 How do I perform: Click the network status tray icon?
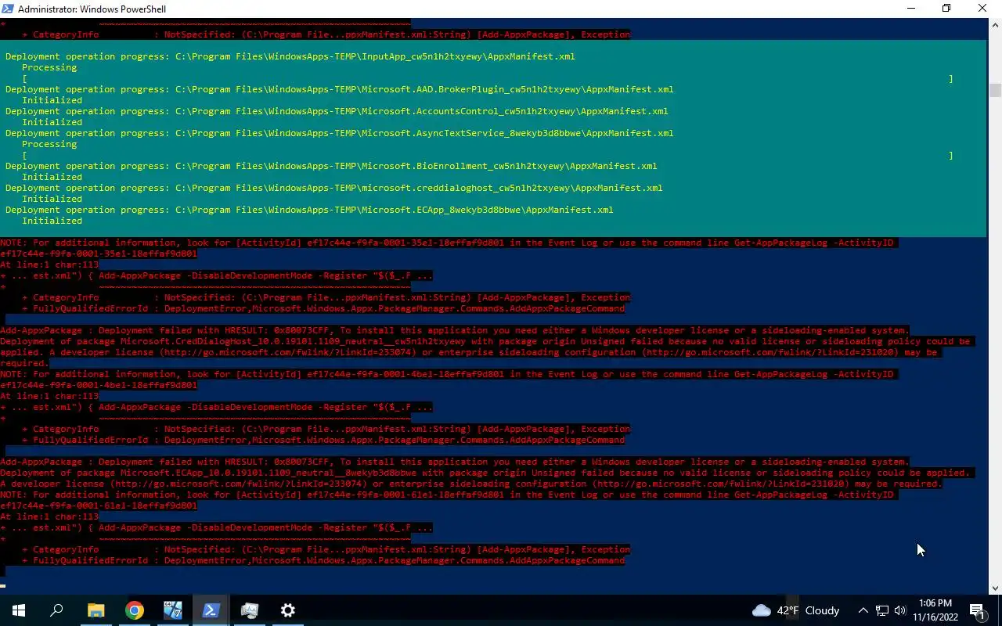882,610
